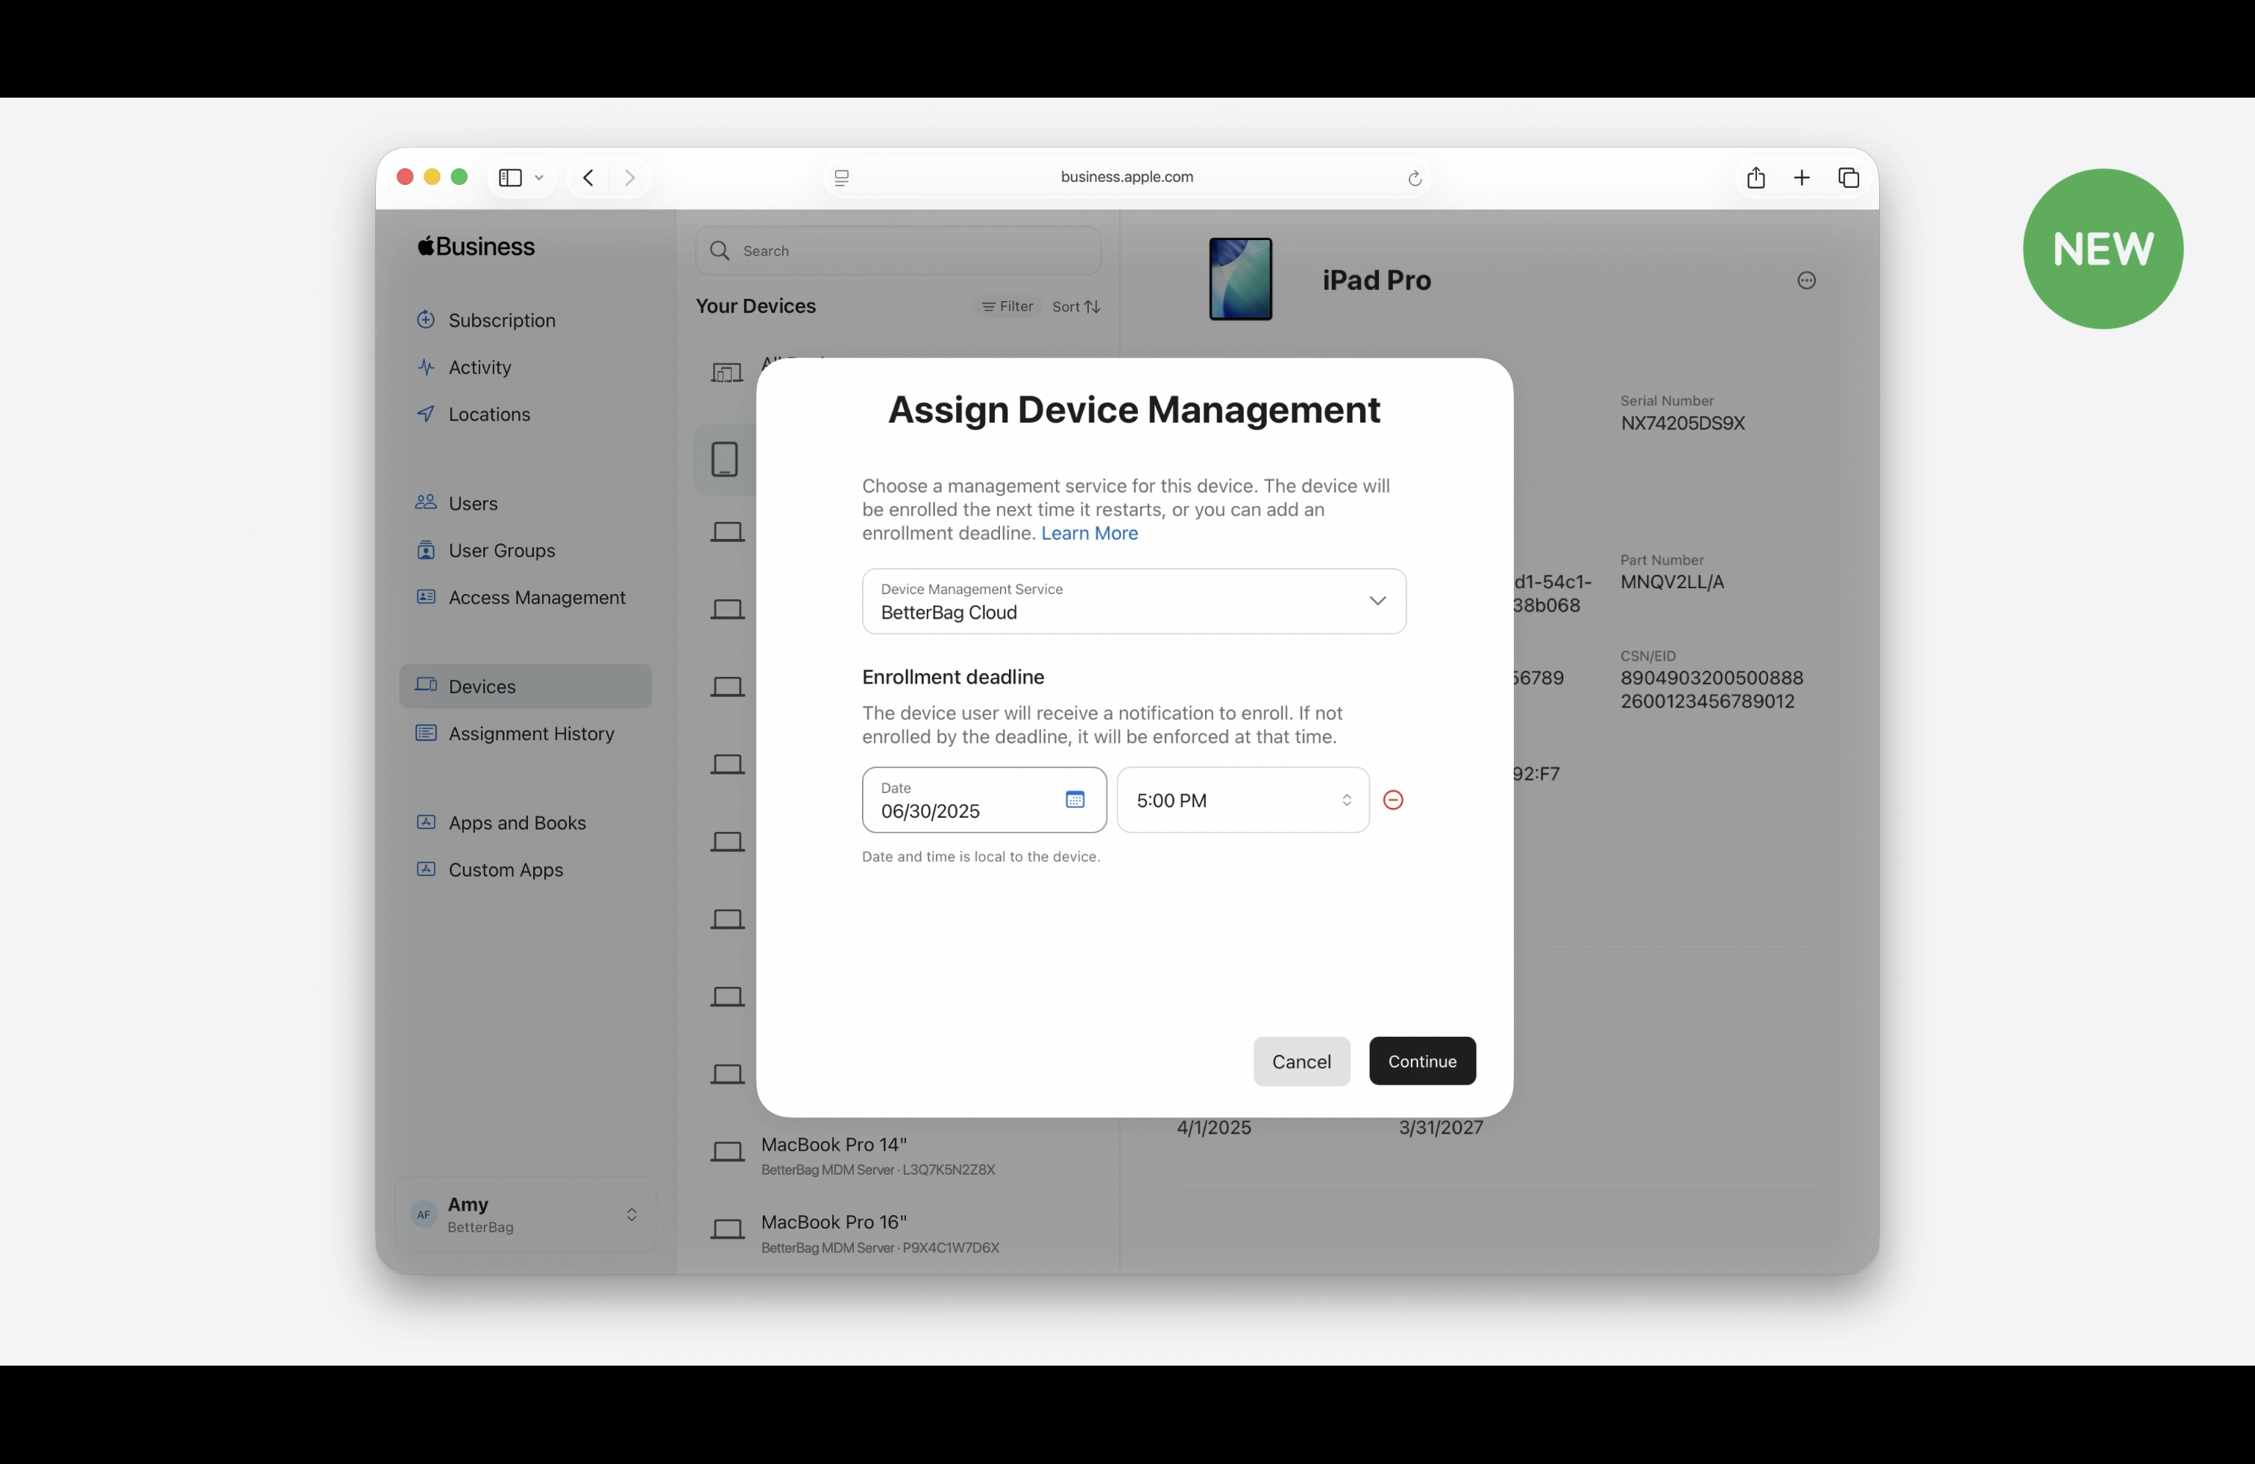The height and width of the screenshot is (1464, 2255).
Task: Open the Device Management Service dropdown
Action: [x=1134, y=602]
